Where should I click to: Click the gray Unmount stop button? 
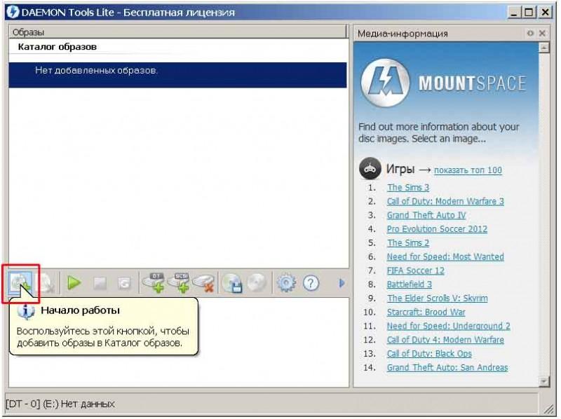pos(100,284)
